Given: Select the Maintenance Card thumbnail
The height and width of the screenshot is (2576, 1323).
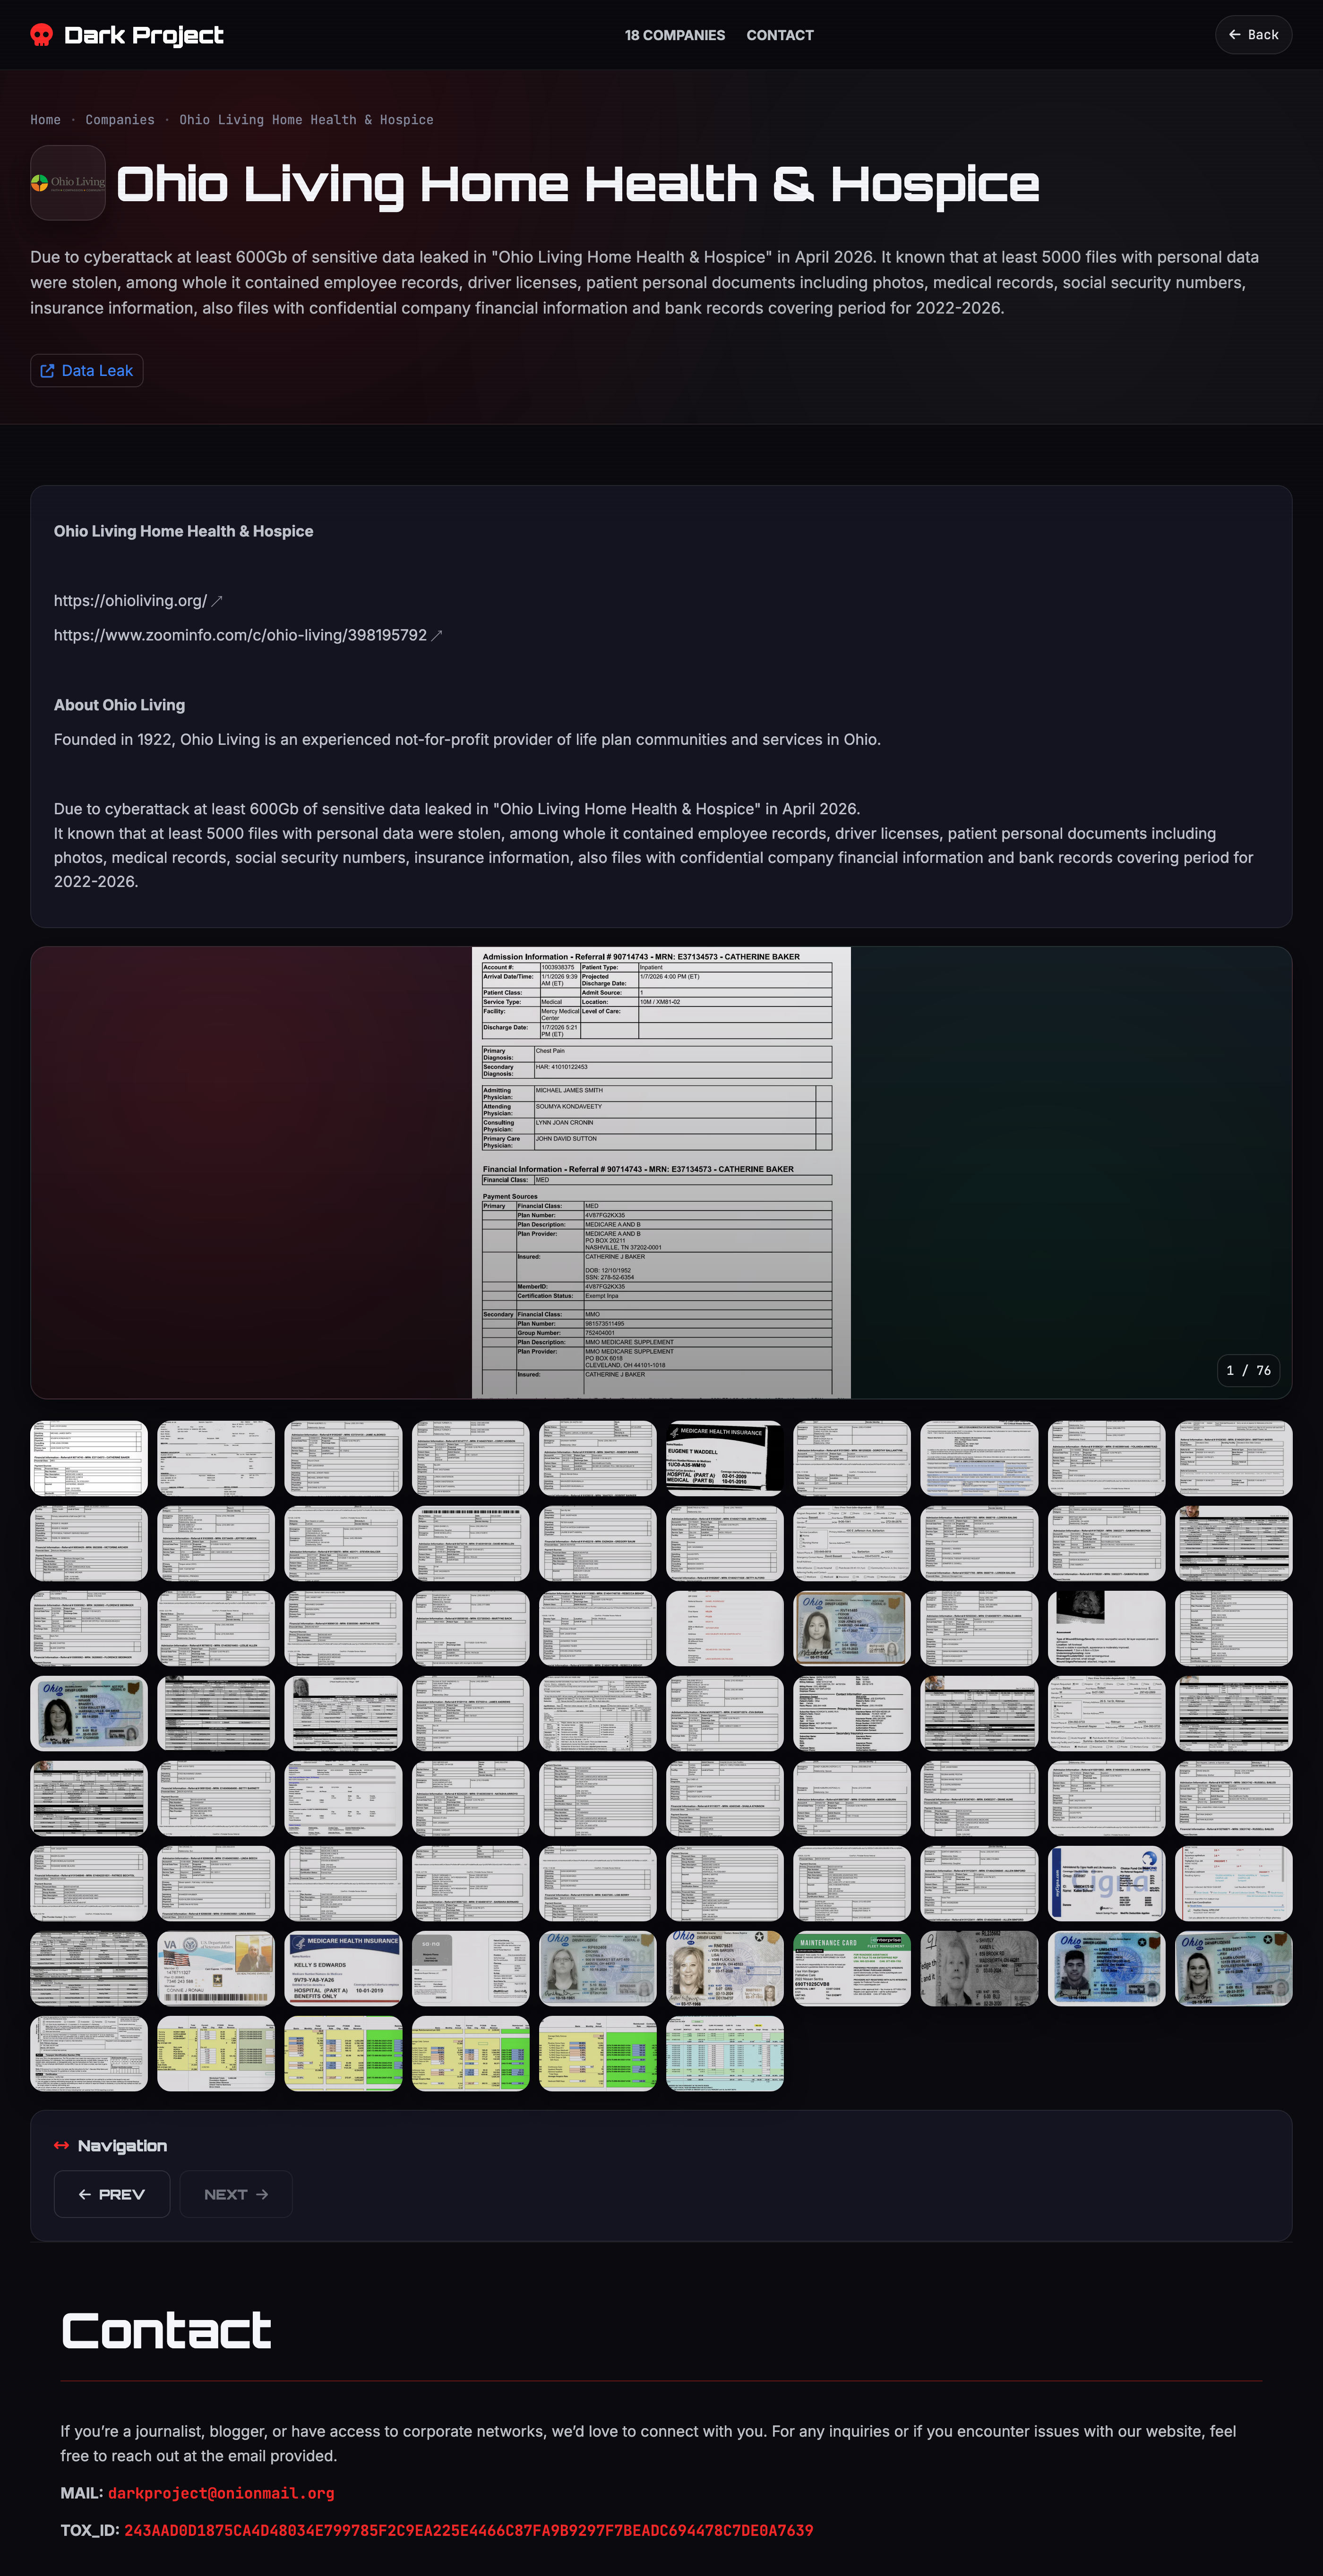Looking at the screenshot, I should (x=851, y=1968).
